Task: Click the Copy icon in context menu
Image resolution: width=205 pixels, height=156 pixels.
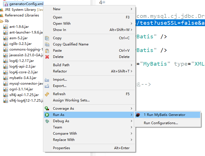Action: pyautogui.click(x=47, y=38)
